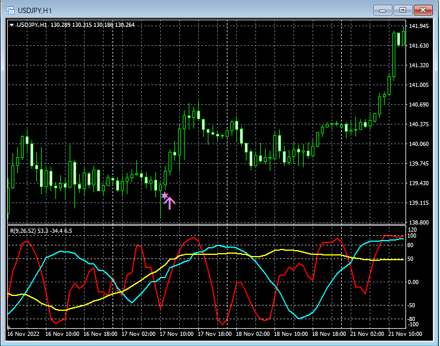This screenshot has width=440, height=346.
Task: Click the 141.630 price scale label
Action: coord(419,45)
